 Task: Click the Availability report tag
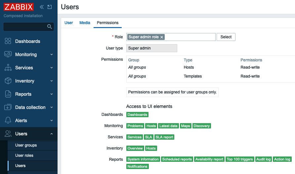click(x=209, y=159)
